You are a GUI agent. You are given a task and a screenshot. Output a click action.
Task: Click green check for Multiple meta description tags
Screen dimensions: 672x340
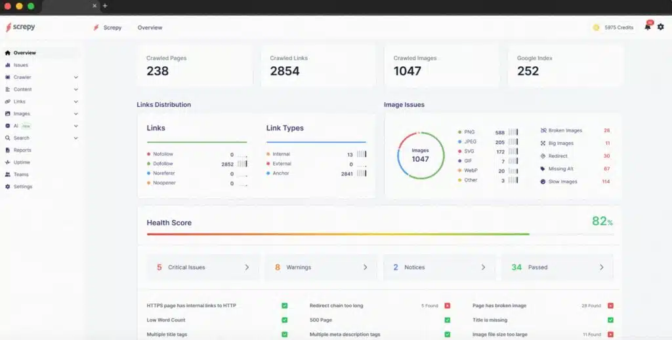pyautogui.click(x=447, y=335)
